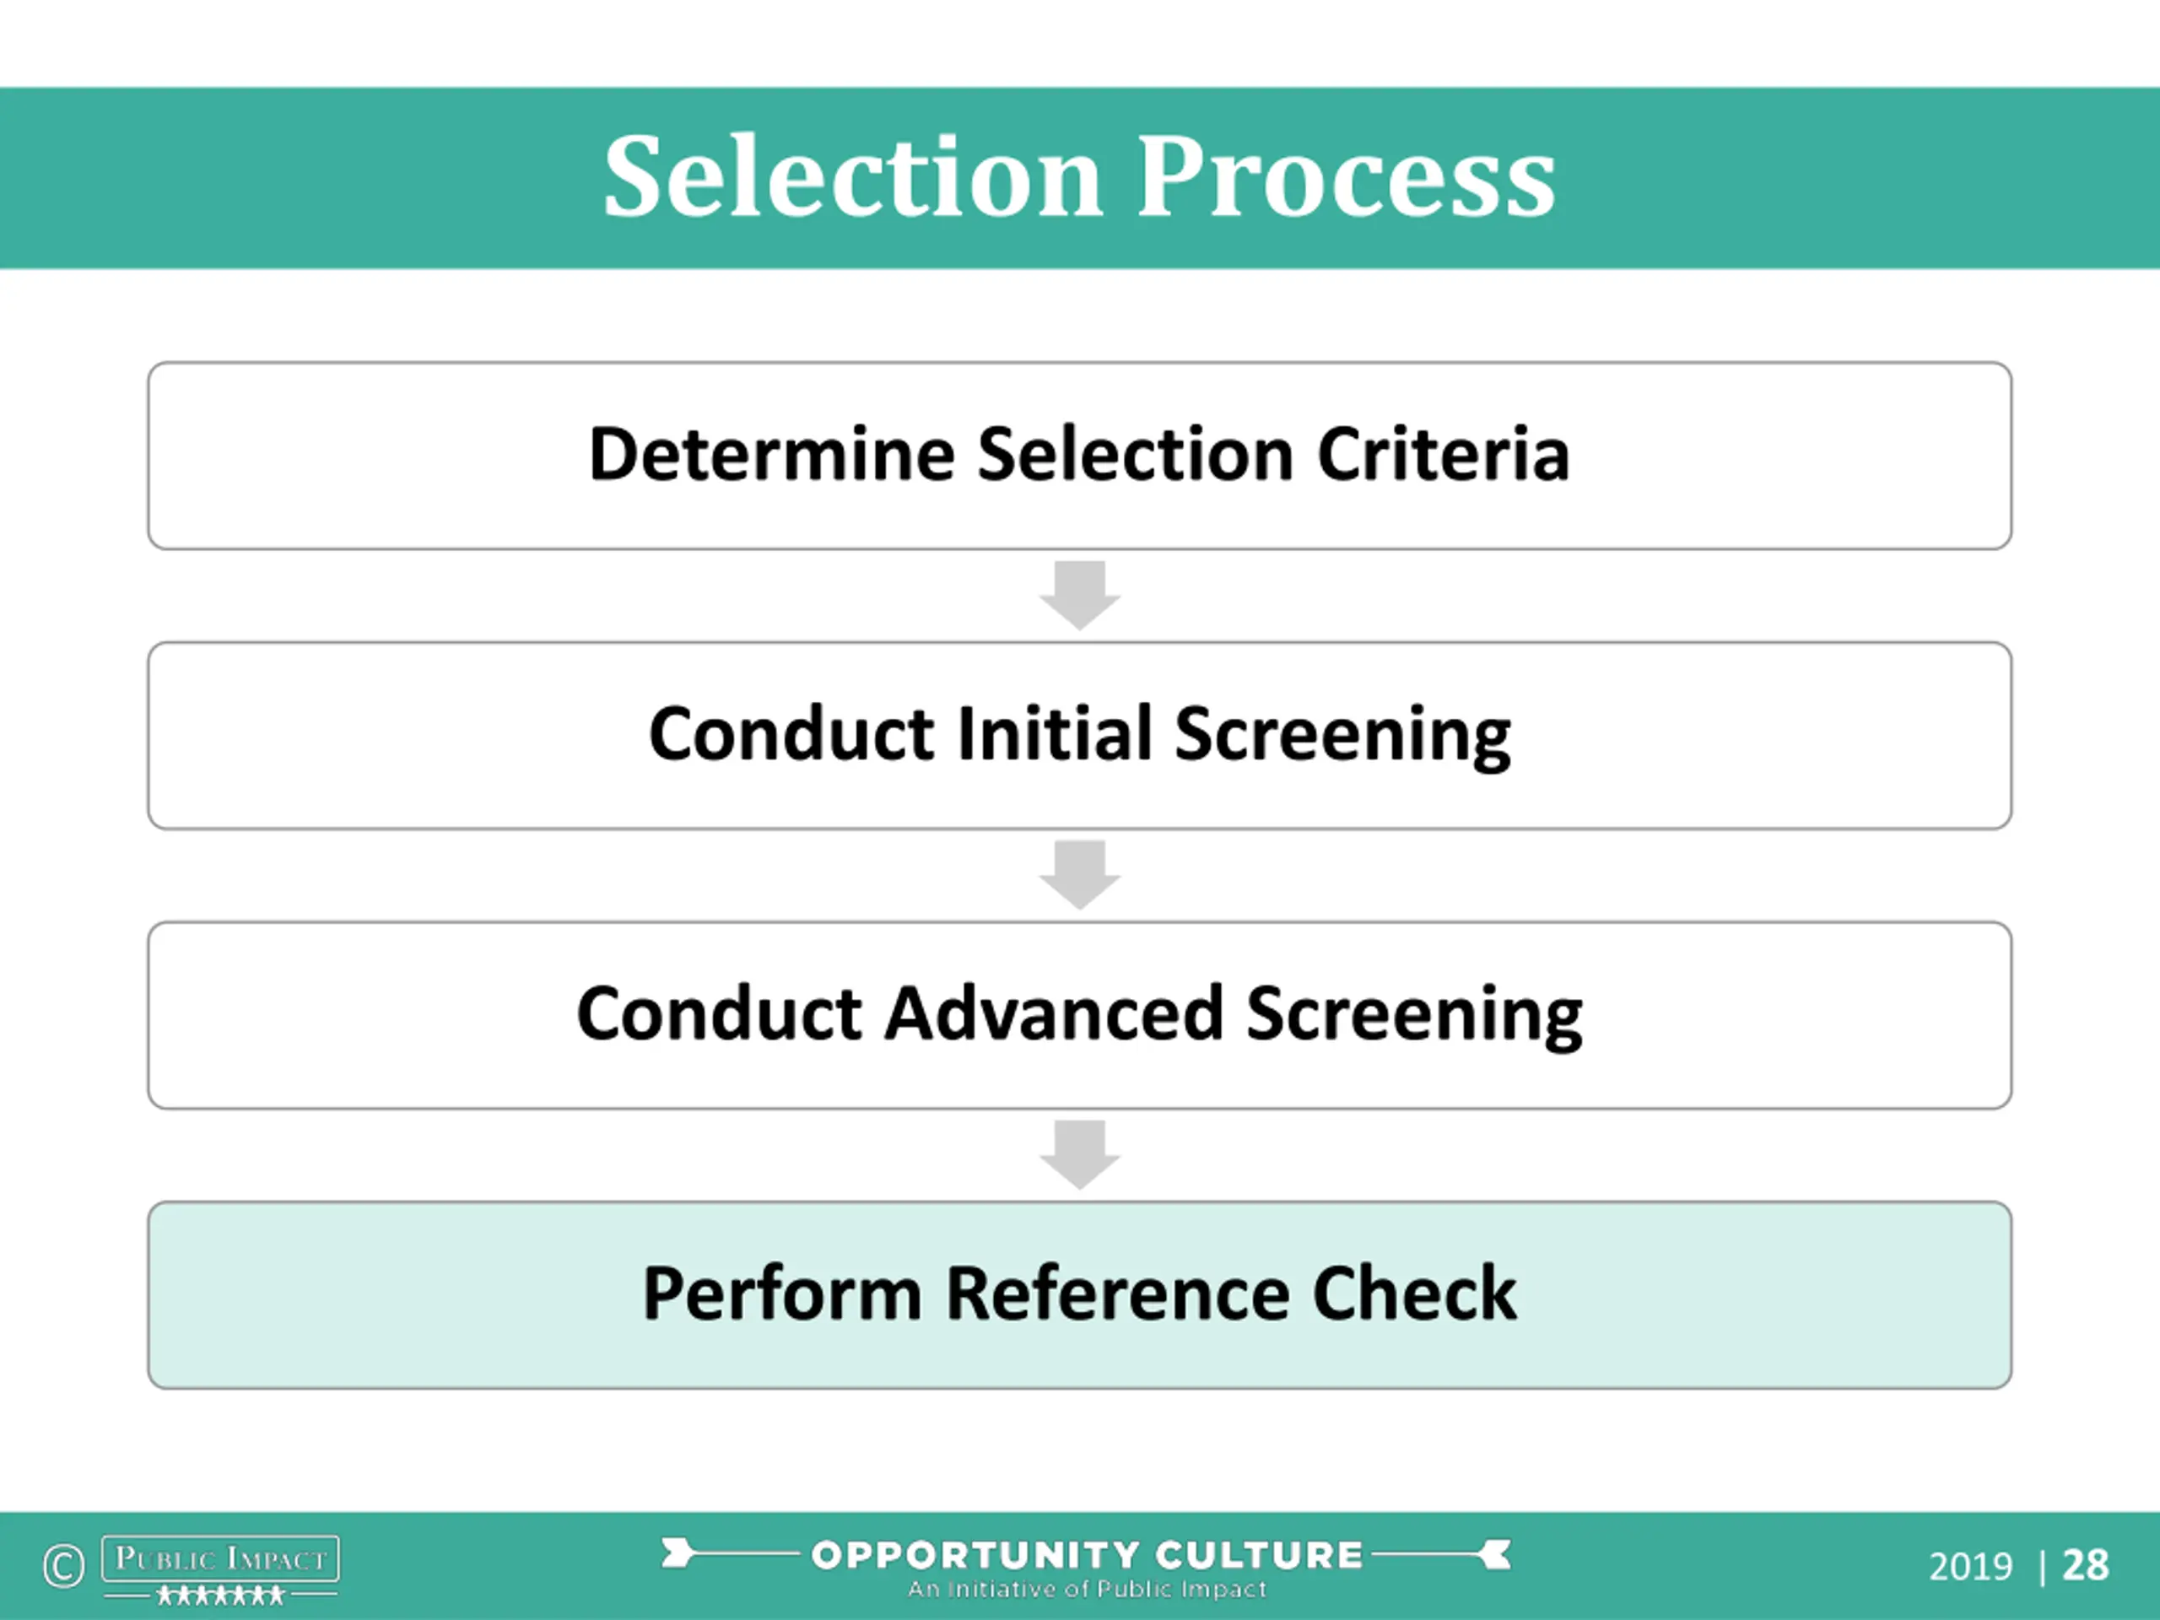The width and height of the screenshot is (2160, 1620).
Task: Click the word "Criteria" in the first box
Action: point(1444,455)
